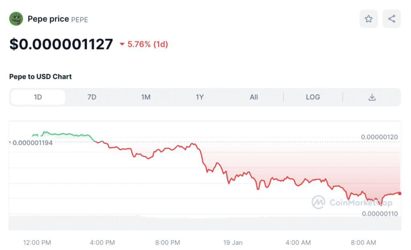
Task: Toggle LOG scale on the chart
Action: [x=313, y=97]
